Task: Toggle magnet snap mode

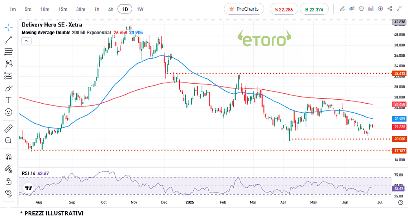Action: click(x=9, y=157)
